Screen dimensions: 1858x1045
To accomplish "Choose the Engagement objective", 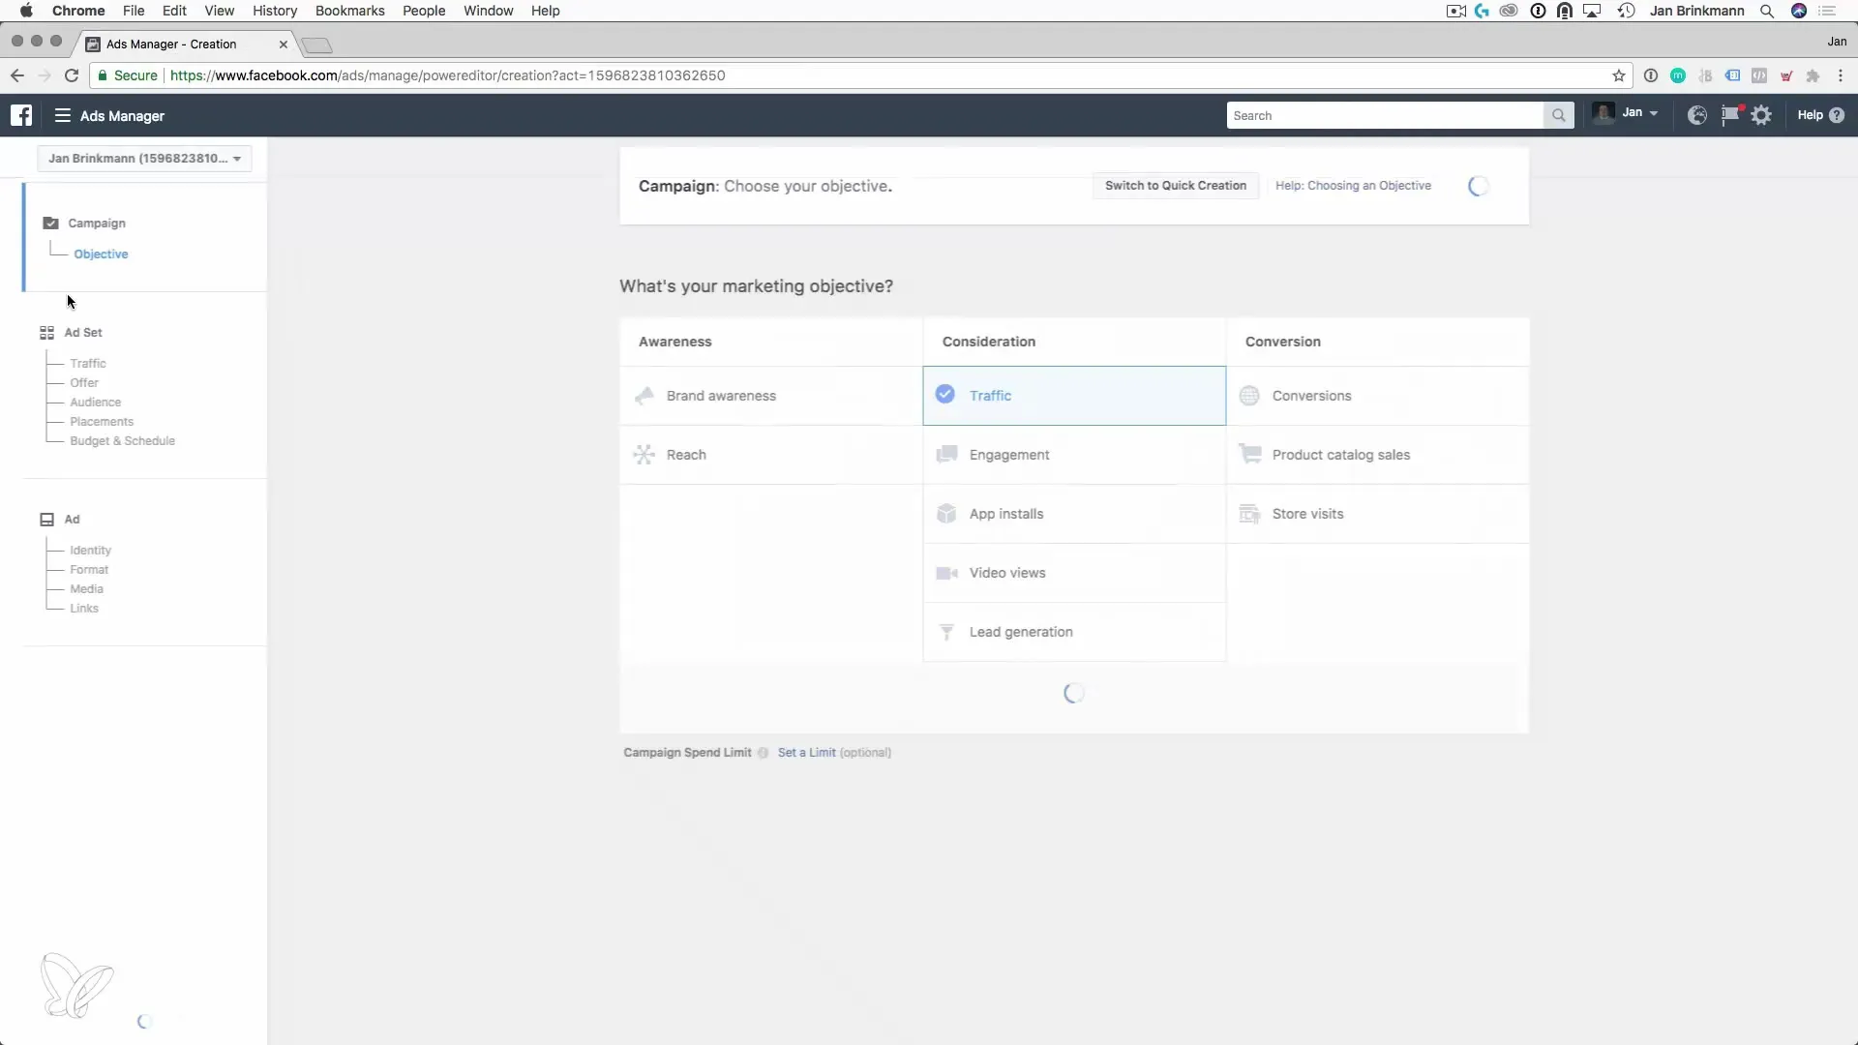I will (x=1074, y=455).
